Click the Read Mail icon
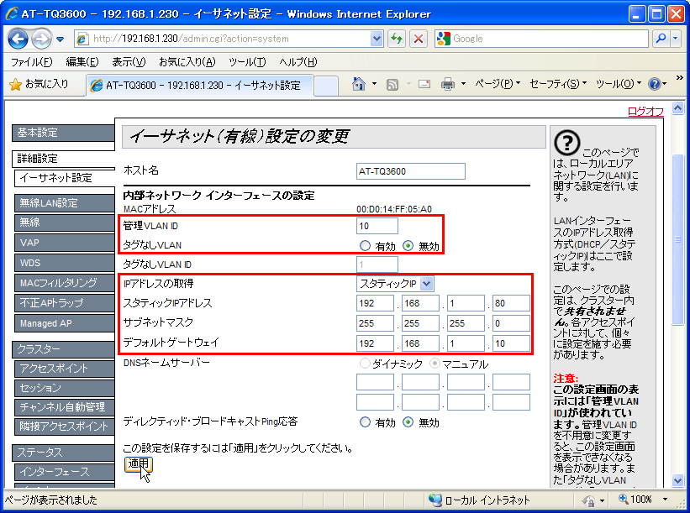The image size is (690, 513). coord(424,83)
